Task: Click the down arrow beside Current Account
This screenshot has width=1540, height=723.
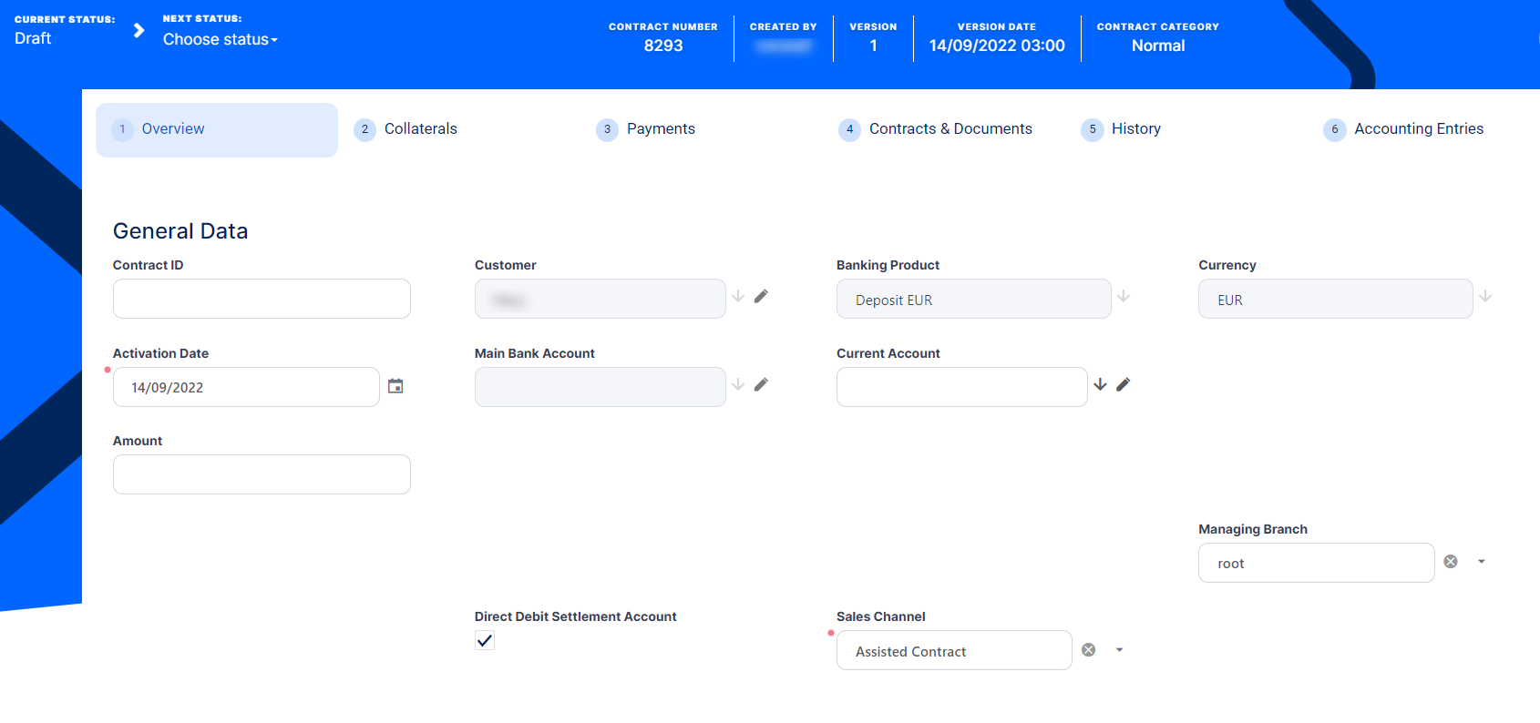Action: (x=1100, y=384)
